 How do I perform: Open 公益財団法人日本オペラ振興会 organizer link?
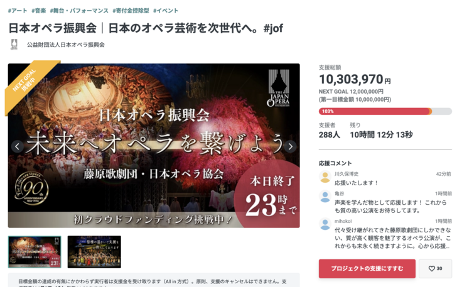click(x=66, y=45)
